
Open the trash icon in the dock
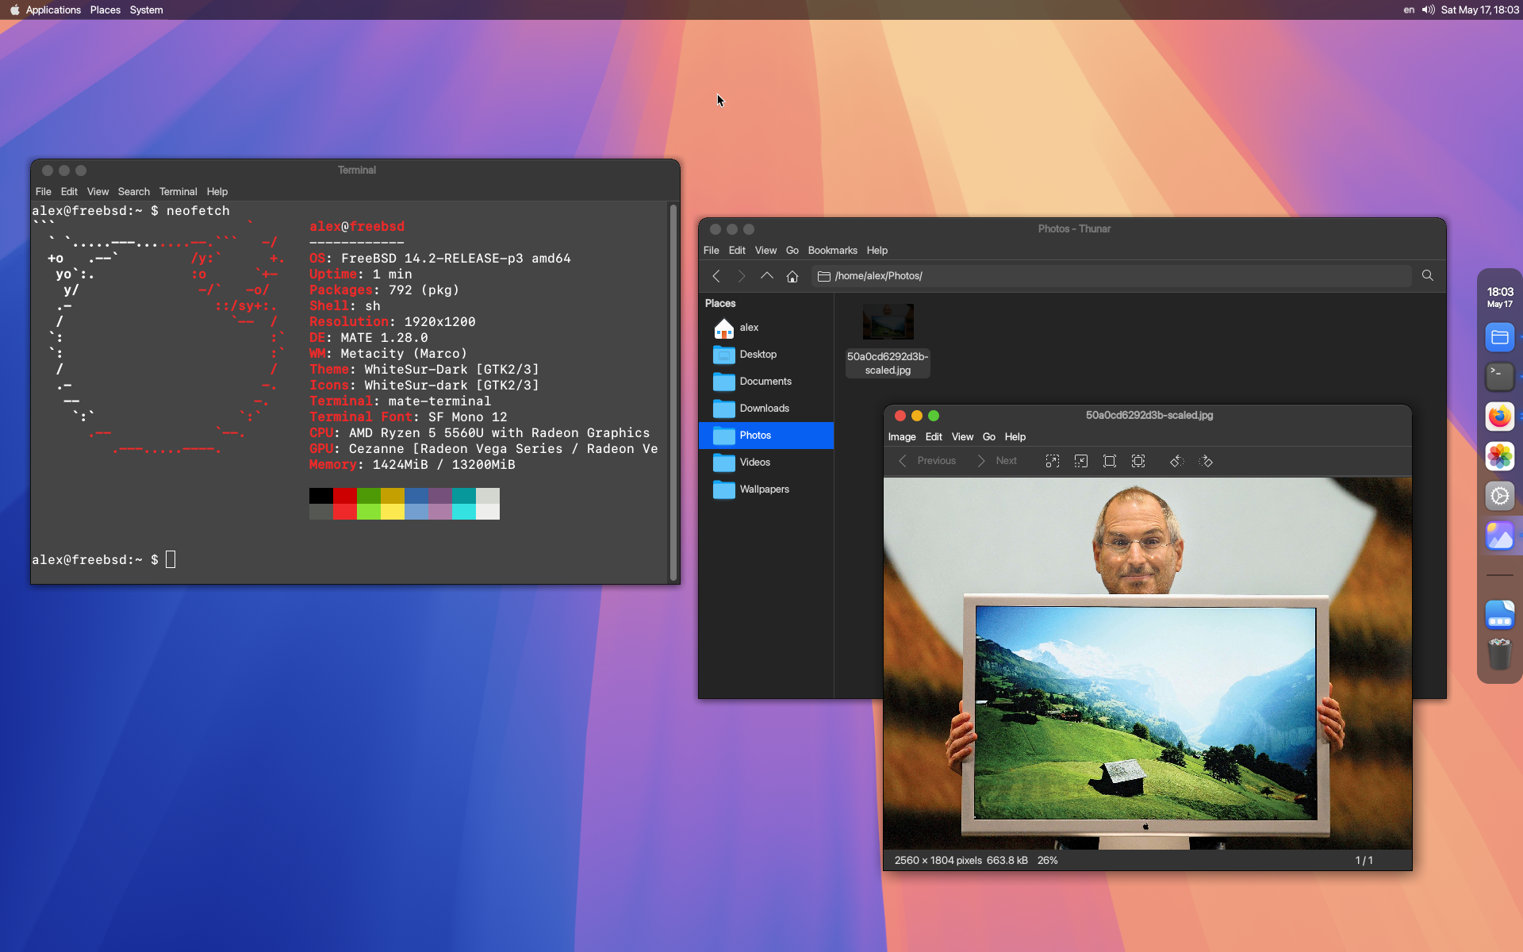click(x=1500, y=654)
